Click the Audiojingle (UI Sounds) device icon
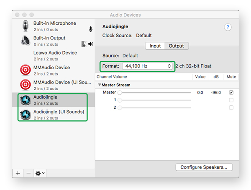 (26, 115)
